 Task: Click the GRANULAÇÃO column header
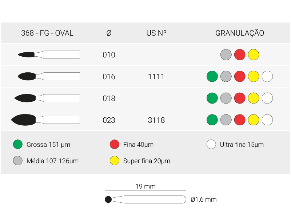[240, 33]
